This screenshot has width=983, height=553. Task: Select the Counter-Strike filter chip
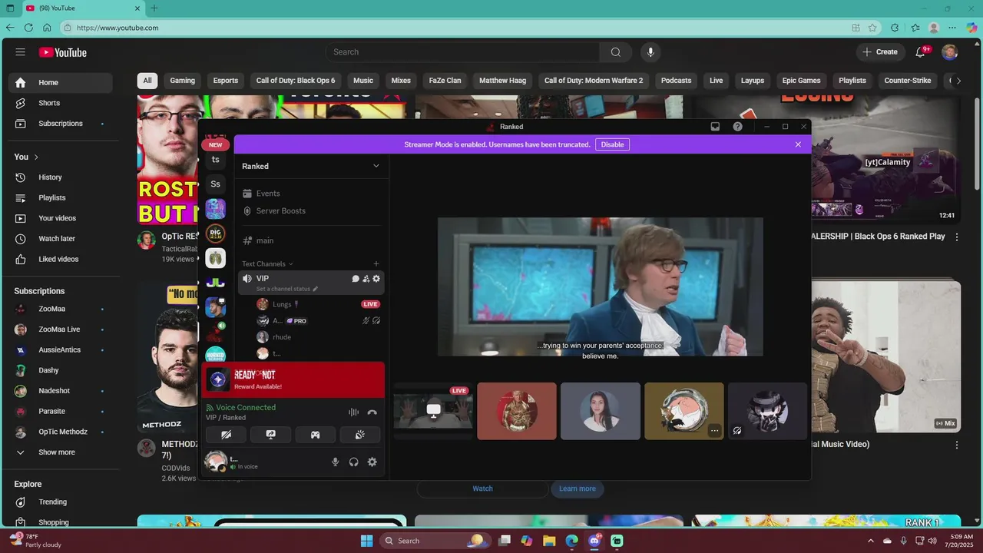tap(908, 81)
